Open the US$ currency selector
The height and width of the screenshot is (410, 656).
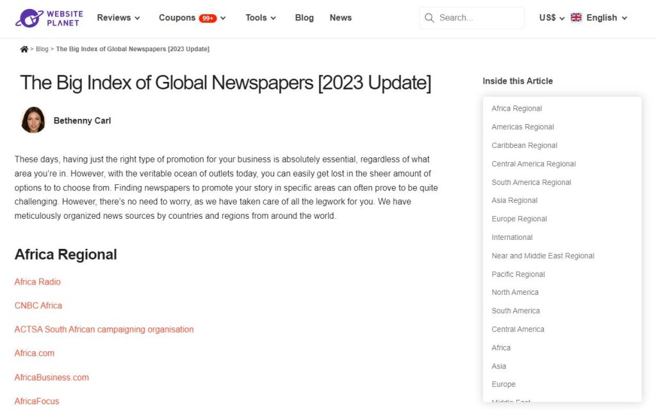click(x=552, y=18)
